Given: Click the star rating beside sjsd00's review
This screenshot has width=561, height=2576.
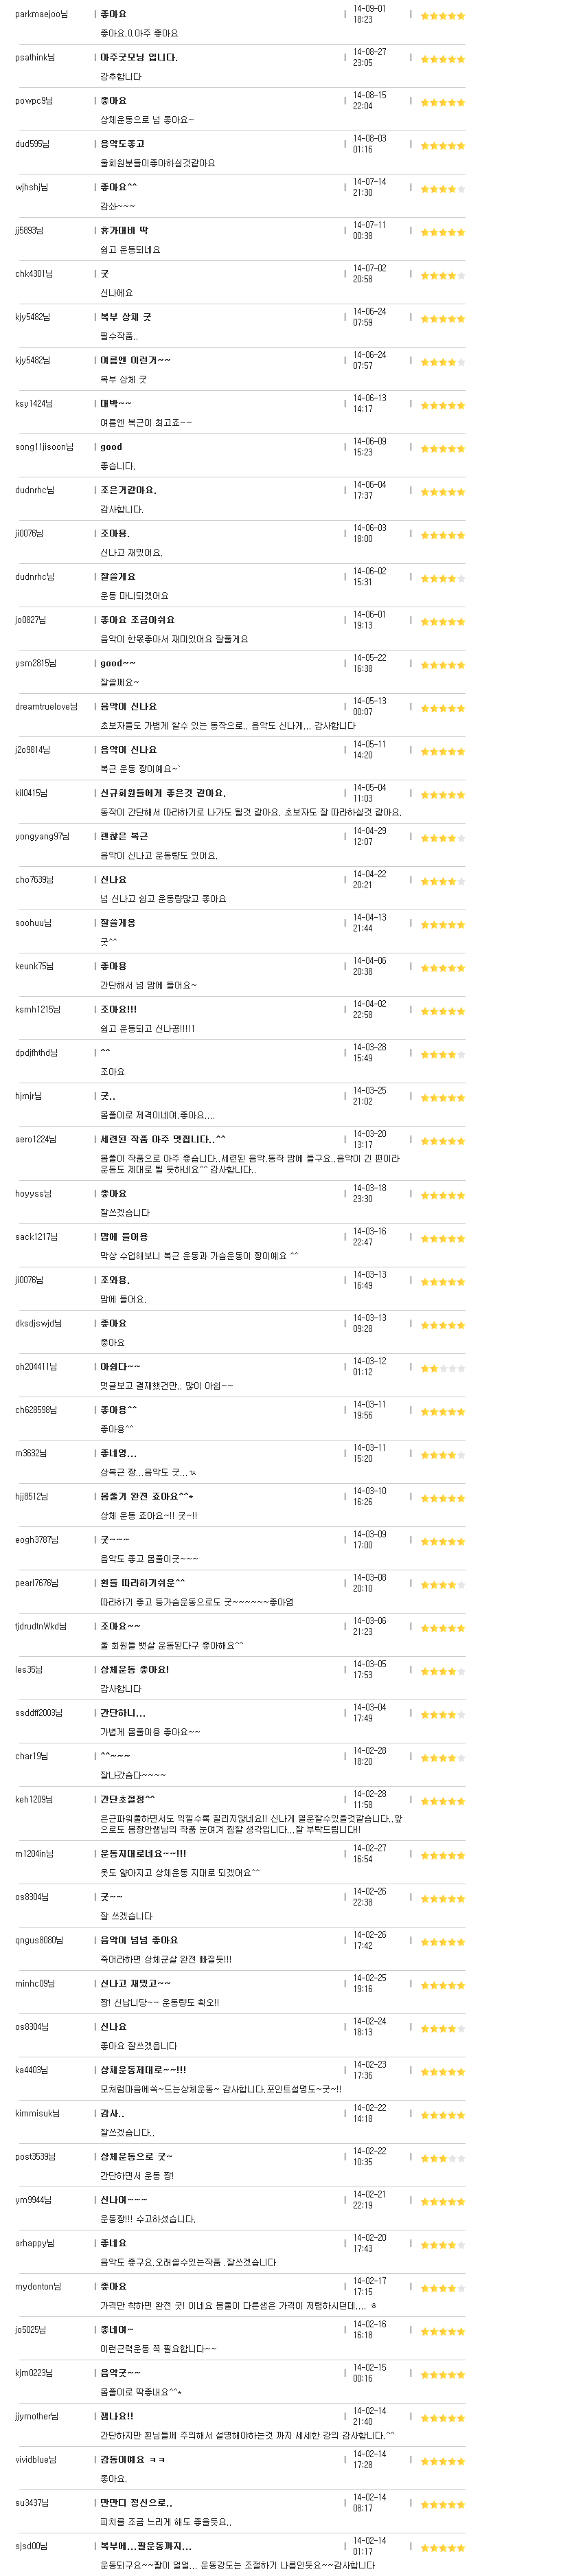Looking at the screenshot, I should (x=442, y=2548).
